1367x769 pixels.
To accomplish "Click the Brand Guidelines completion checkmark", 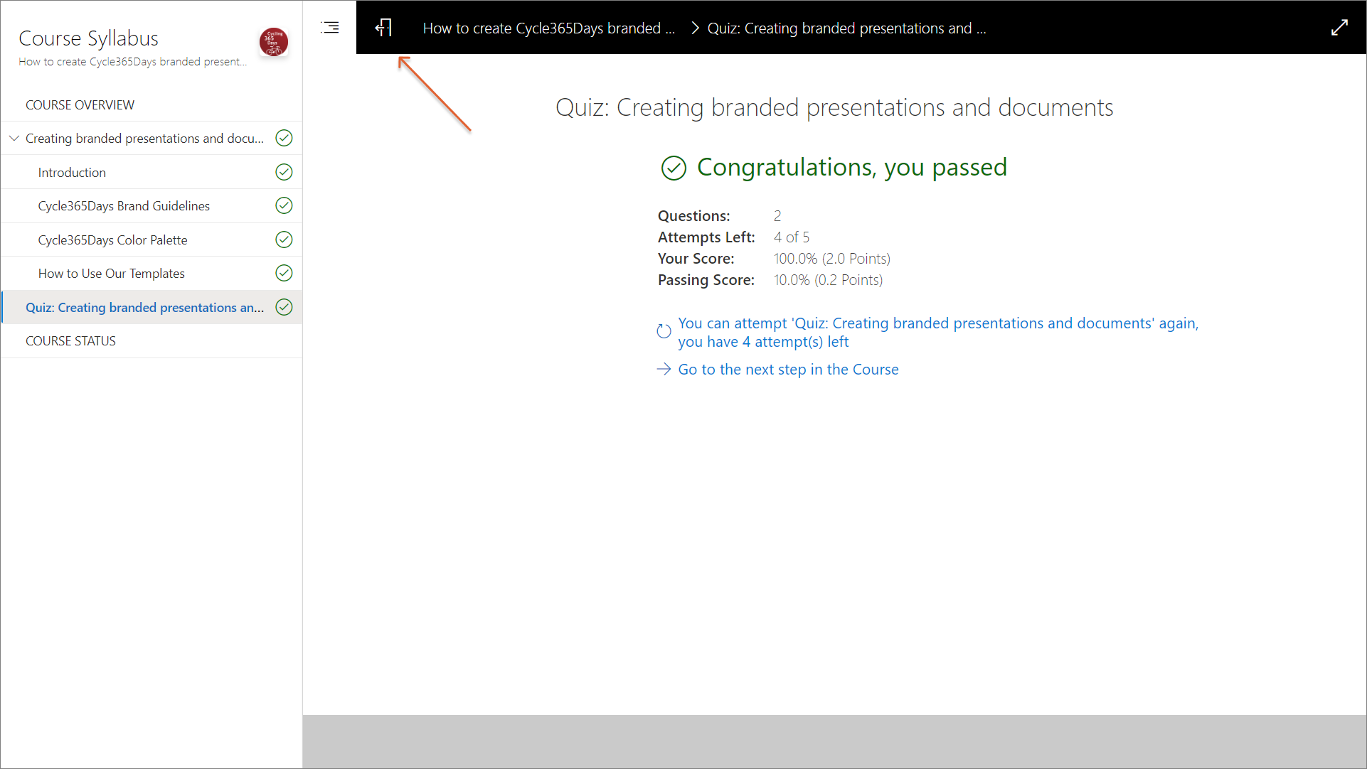I will (x=284, y=205).
